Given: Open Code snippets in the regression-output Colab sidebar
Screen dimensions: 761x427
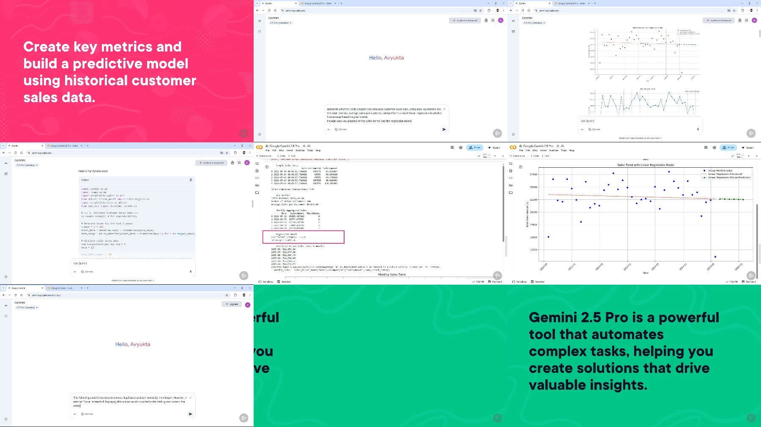Looking at the screenshot, I should tap(257, 178).
